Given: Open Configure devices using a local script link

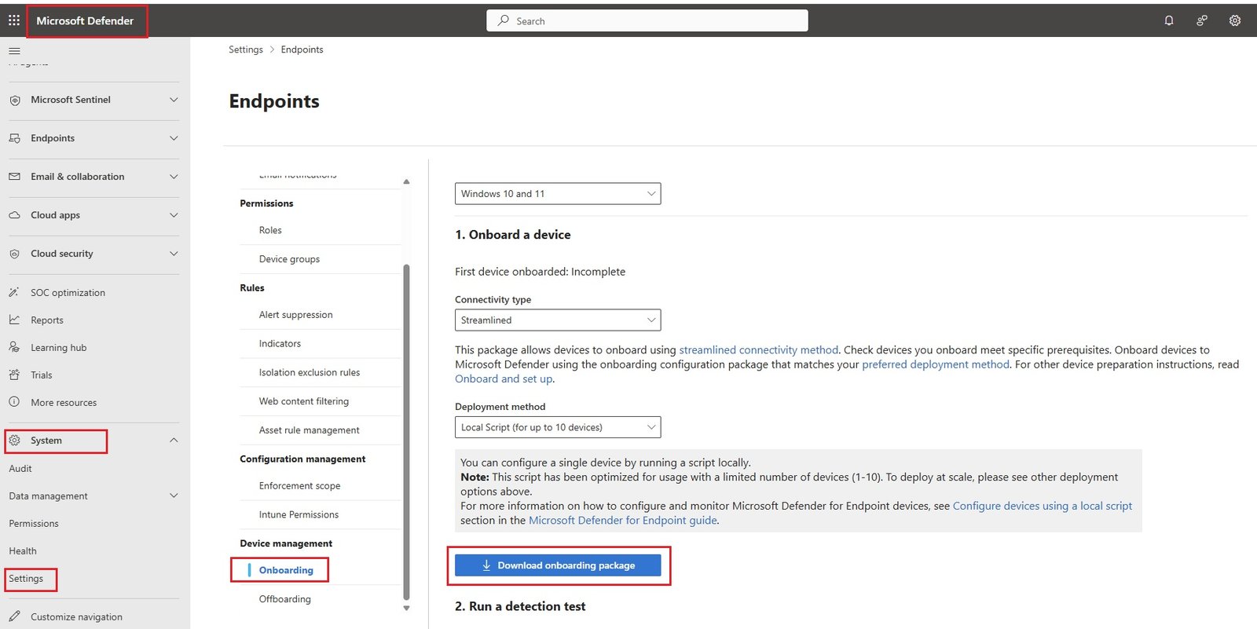Looking at the screenshot, I should click(x=1043, y=506).
